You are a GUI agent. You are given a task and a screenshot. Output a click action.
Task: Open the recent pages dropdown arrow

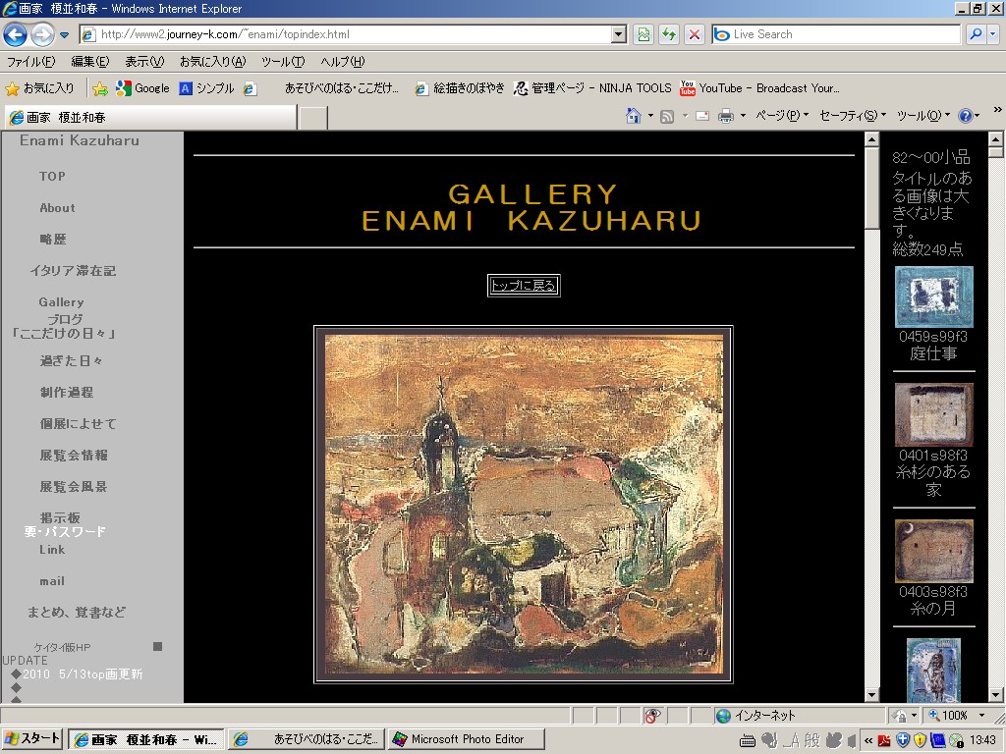click(64, 35)
